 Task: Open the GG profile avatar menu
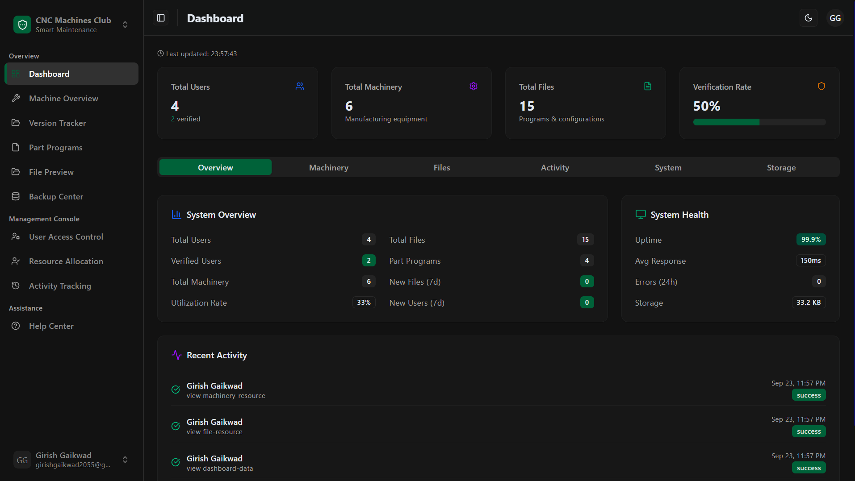[834, 18]
